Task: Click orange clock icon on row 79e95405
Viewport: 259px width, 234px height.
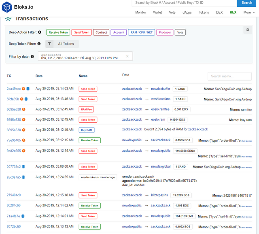Action: pyautogui.click(x=23, y=140)
